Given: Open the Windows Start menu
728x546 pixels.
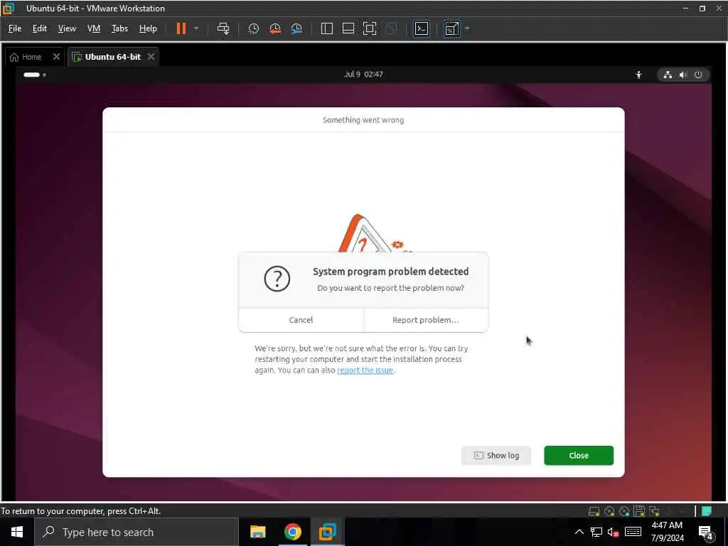Looking at the screenshot, I should [17, 532].
